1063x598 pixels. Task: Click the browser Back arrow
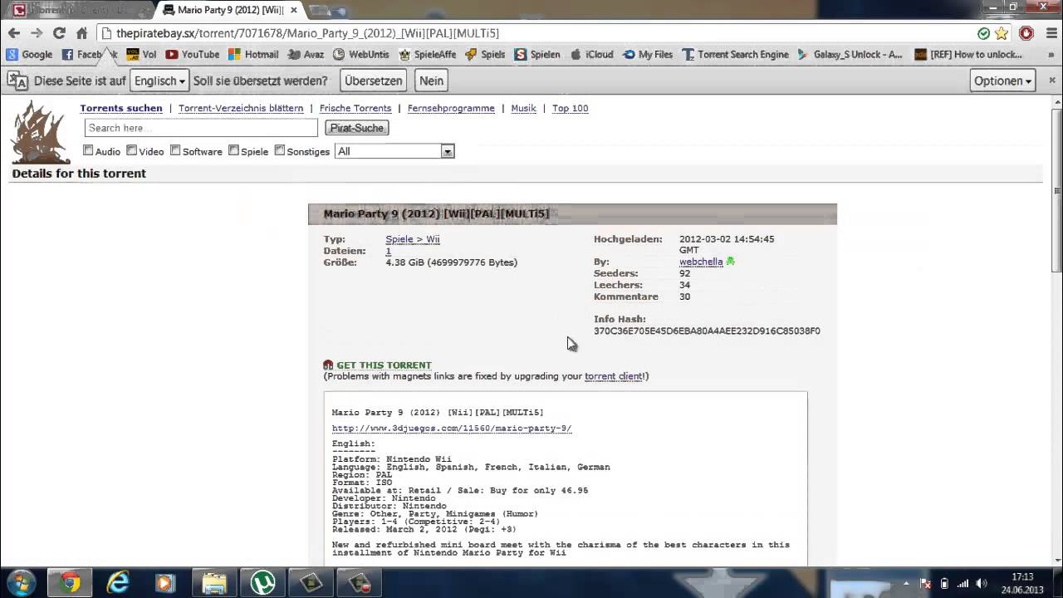(x=13, y=33)
